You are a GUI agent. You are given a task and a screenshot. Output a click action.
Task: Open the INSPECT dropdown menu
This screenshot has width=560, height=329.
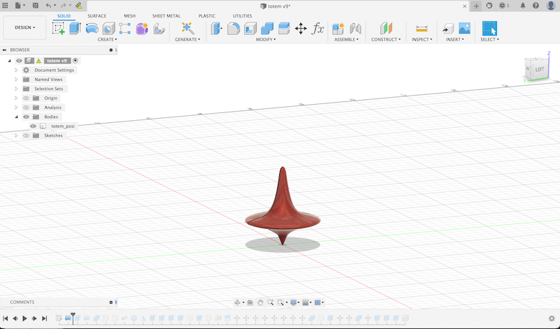point(422,40)
